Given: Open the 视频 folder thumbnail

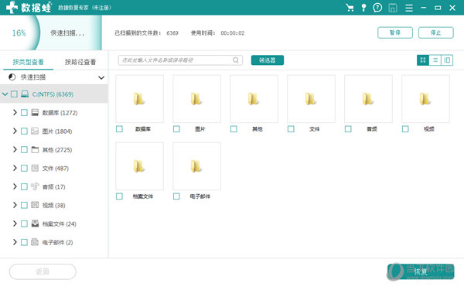Looking at the screenshot, I should [425, 99].
